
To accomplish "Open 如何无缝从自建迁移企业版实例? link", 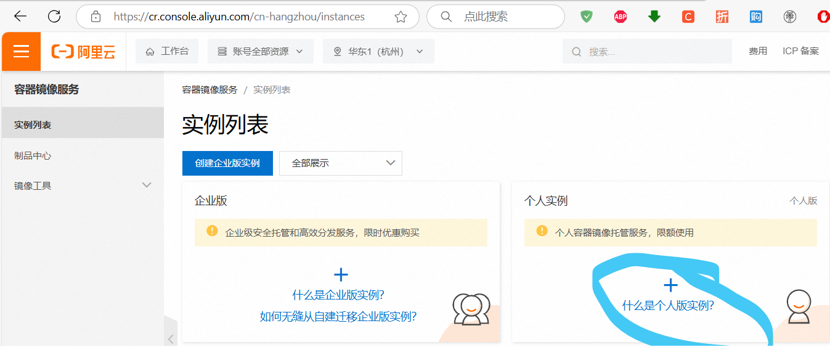I will coord(338,316).
